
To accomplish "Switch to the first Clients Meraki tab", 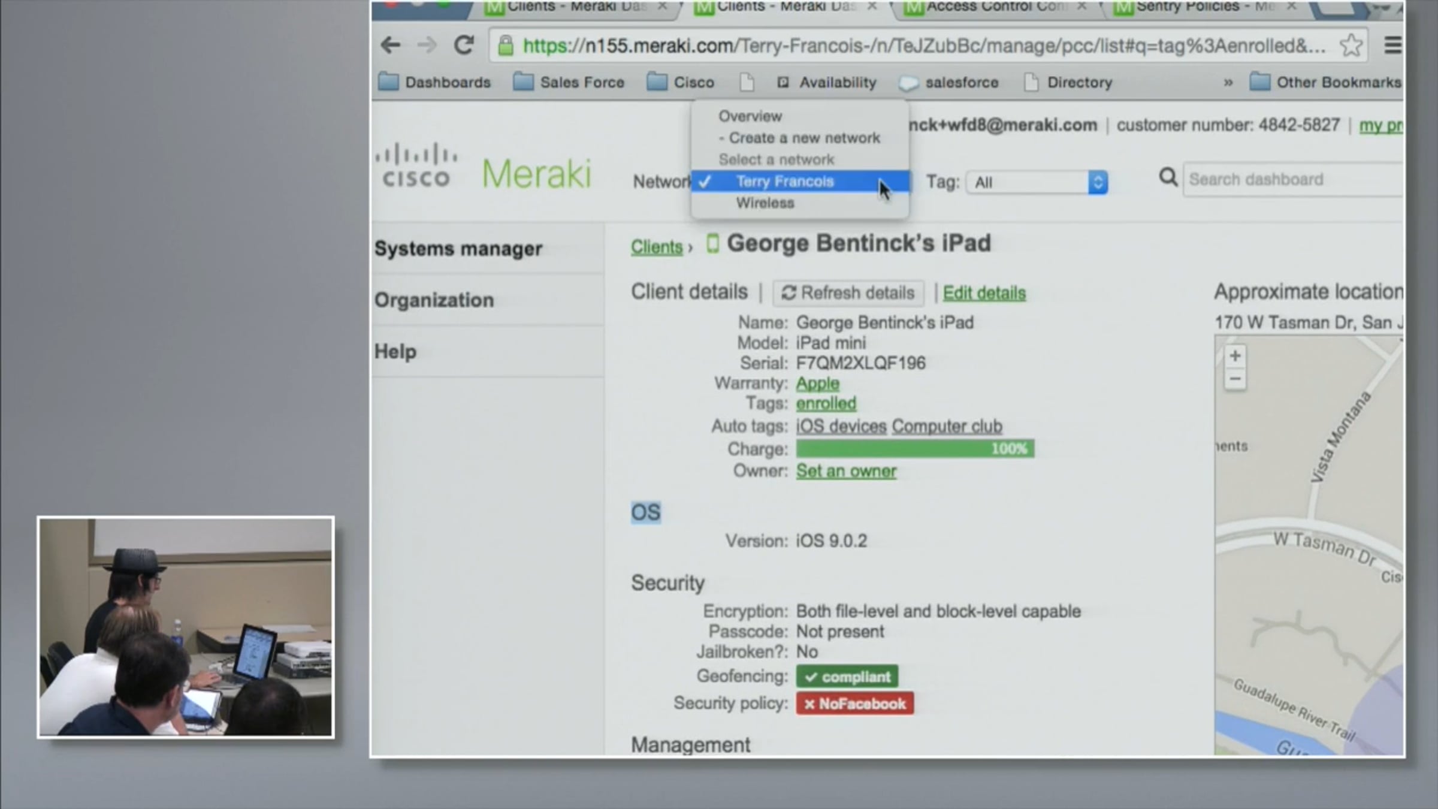I will (576, 8).
